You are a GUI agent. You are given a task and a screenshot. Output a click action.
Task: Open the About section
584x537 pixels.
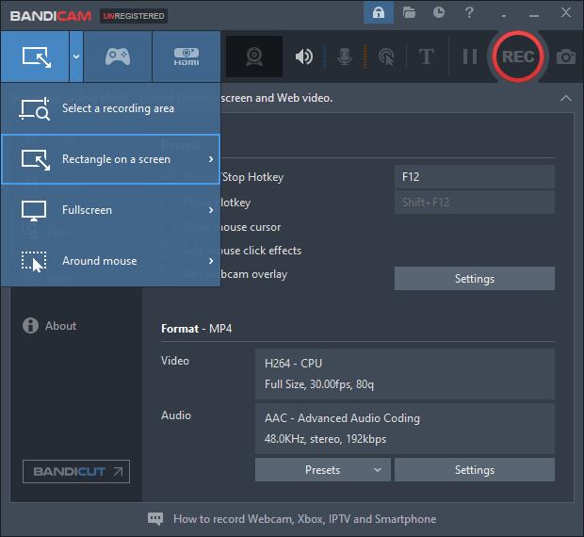(50, 325)
